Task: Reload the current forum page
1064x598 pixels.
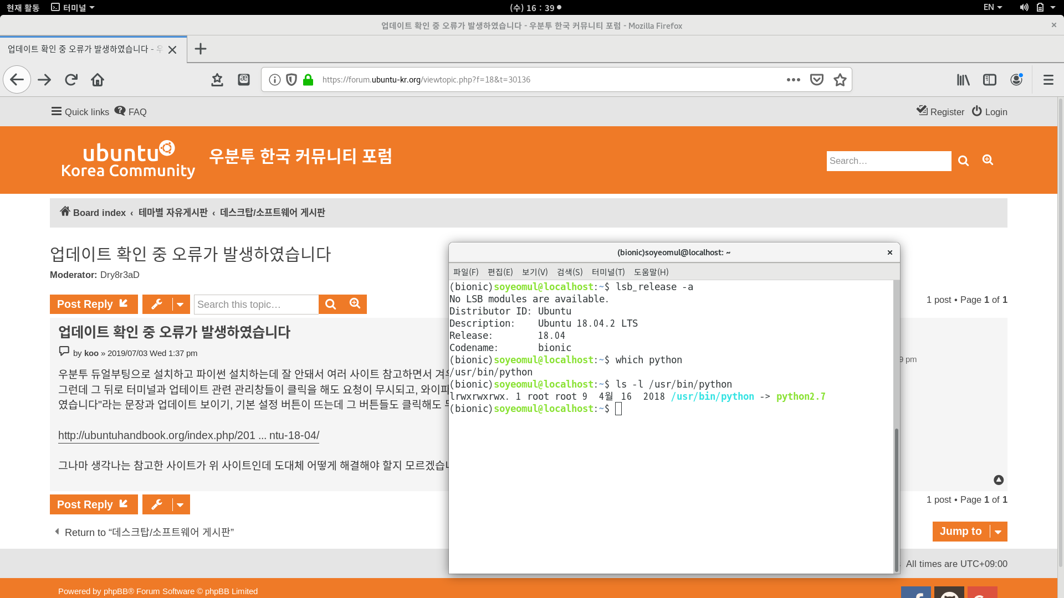Action: tap(71, 80)
